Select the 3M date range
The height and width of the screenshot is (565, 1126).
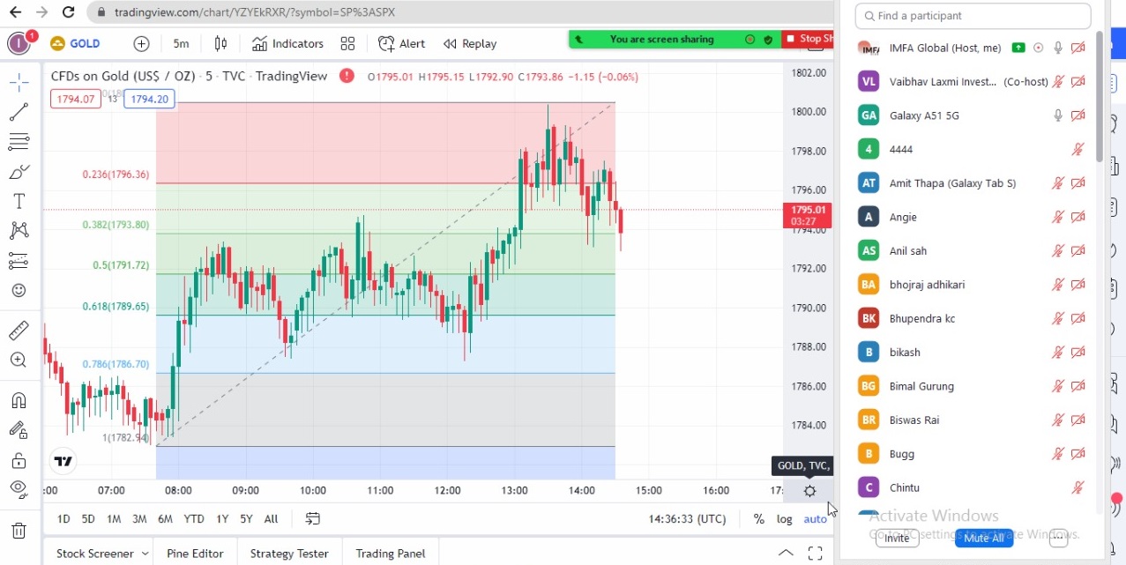(x=139, y=519)
